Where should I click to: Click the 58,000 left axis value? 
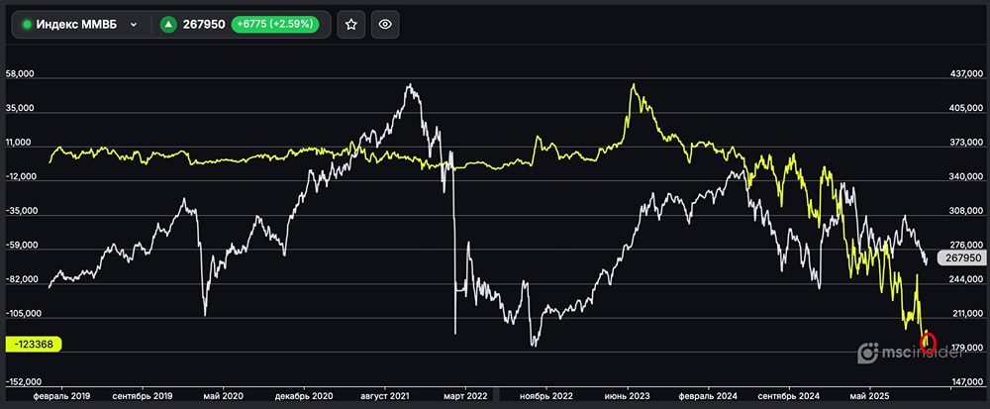pos(20,74)
